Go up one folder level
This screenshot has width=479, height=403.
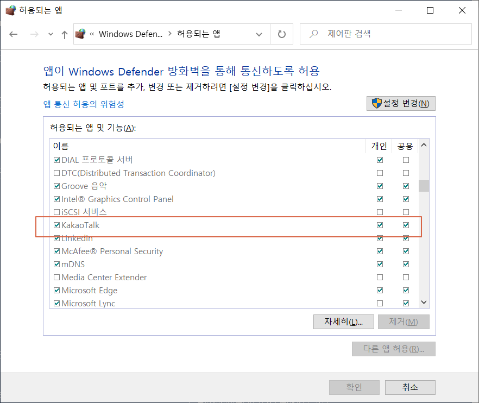point(65,35)
